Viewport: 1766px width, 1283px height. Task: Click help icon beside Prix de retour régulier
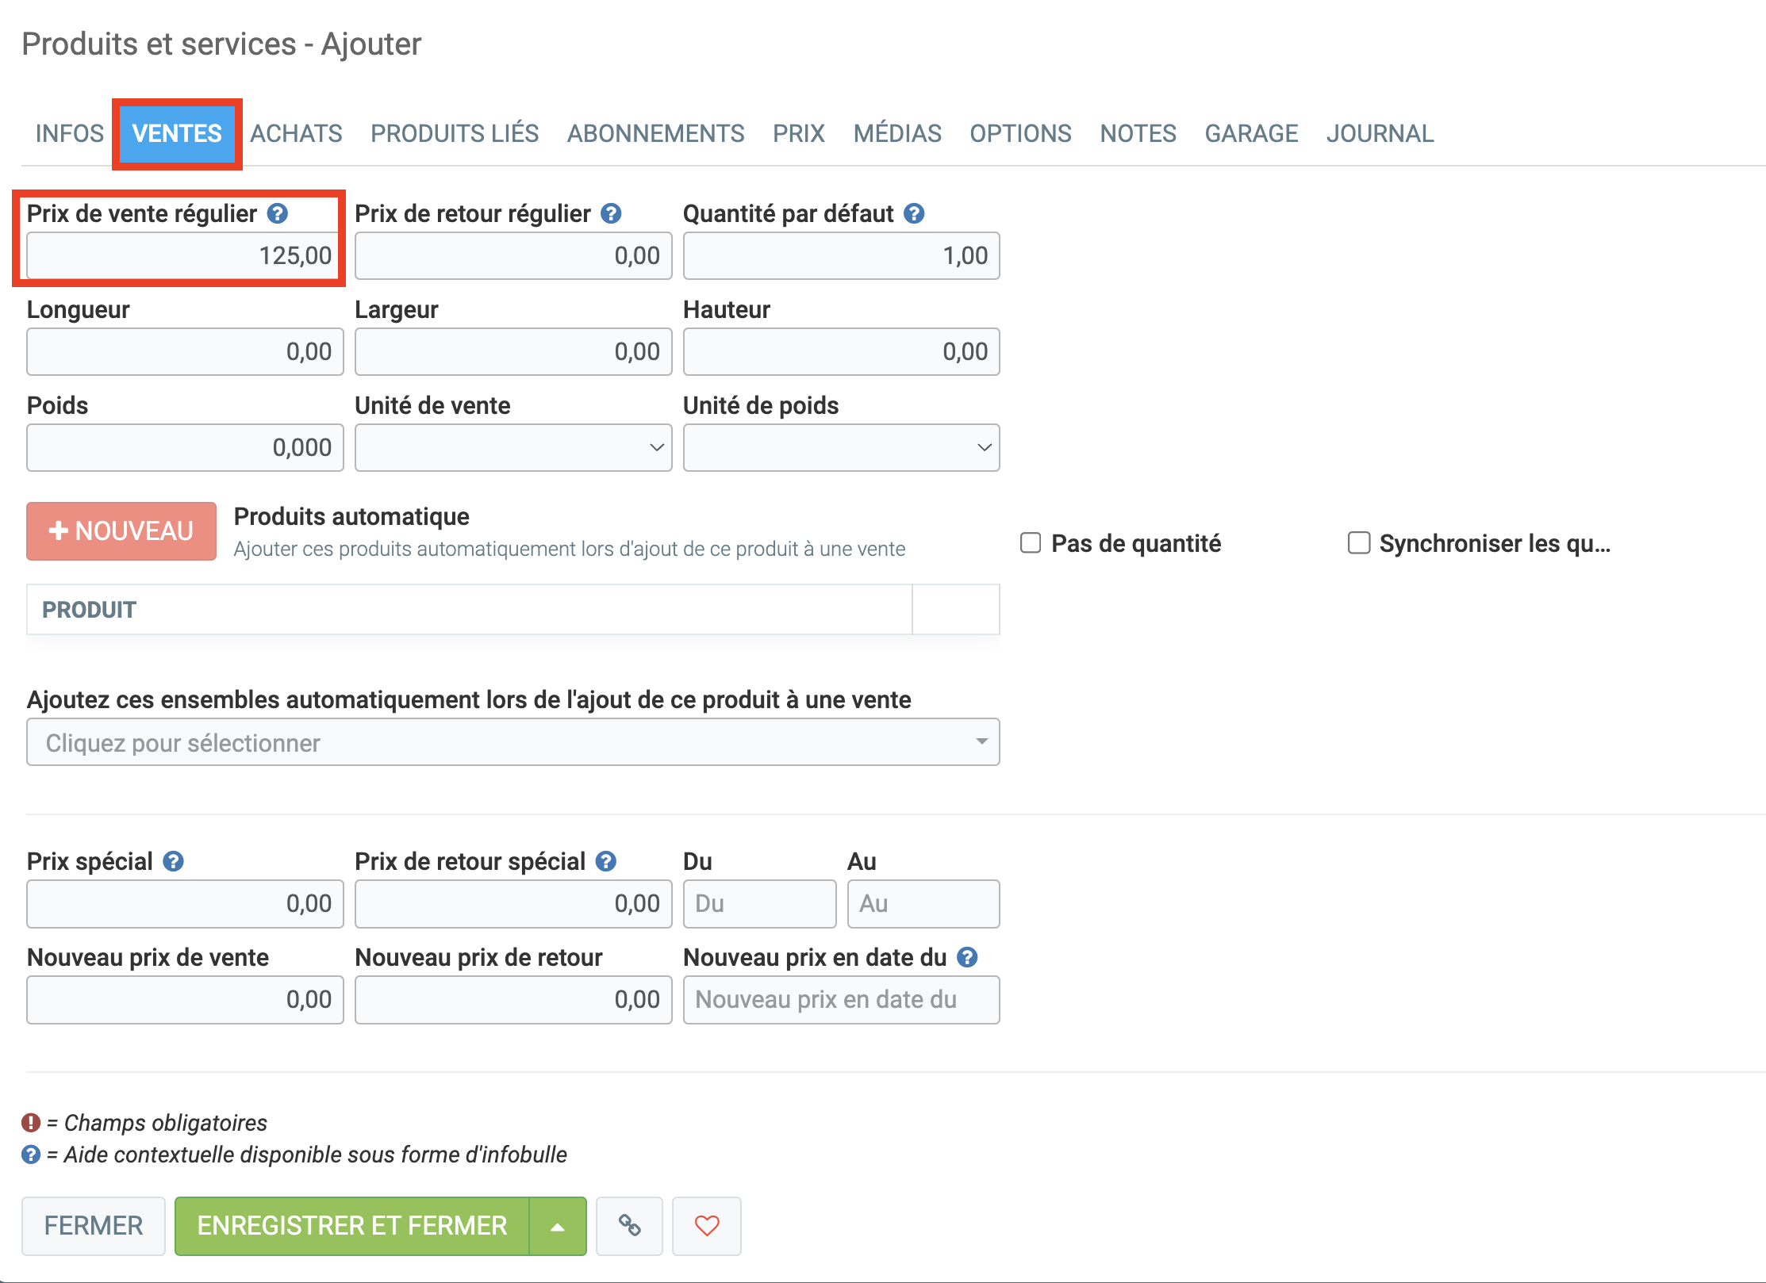pos(611,213)
